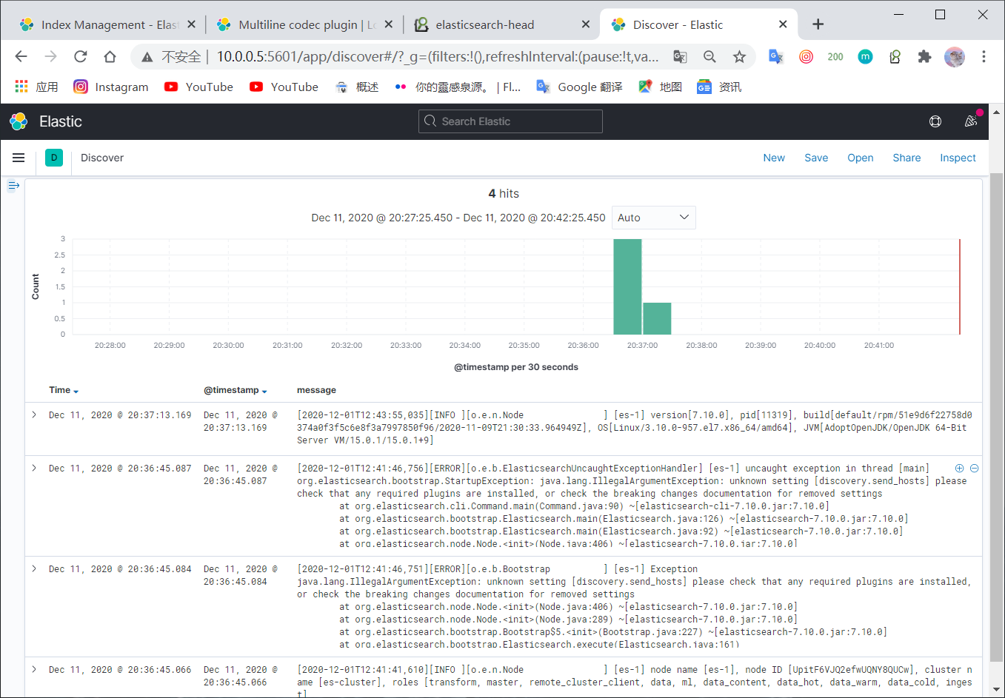This screenshot has height=698, width=1005.
Task: Click the browser address bar URL
Action: (x=437, y=56)
